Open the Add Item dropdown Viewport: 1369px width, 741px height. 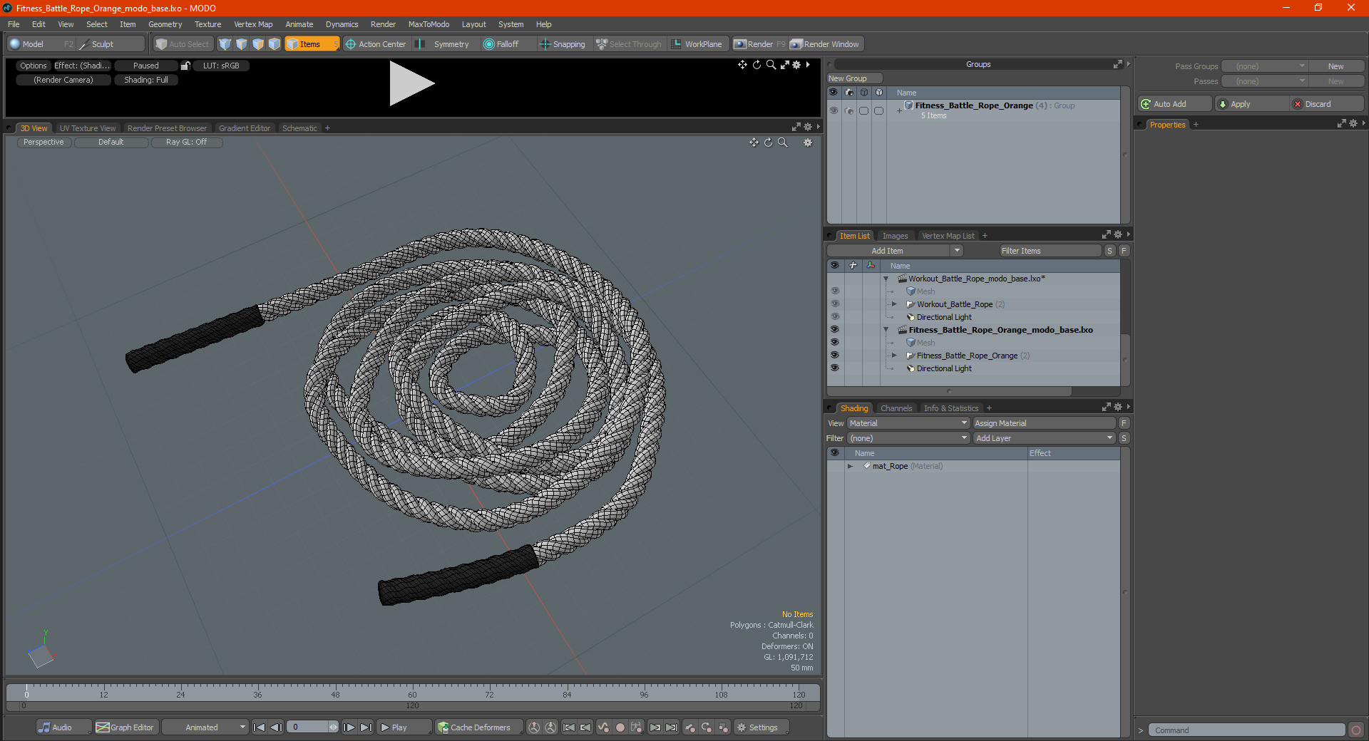(x=896, y=251)
